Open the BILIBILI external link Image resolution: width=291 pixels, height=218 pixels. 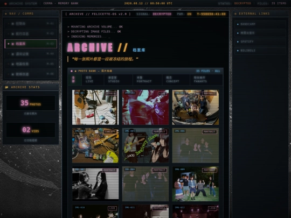260,51
